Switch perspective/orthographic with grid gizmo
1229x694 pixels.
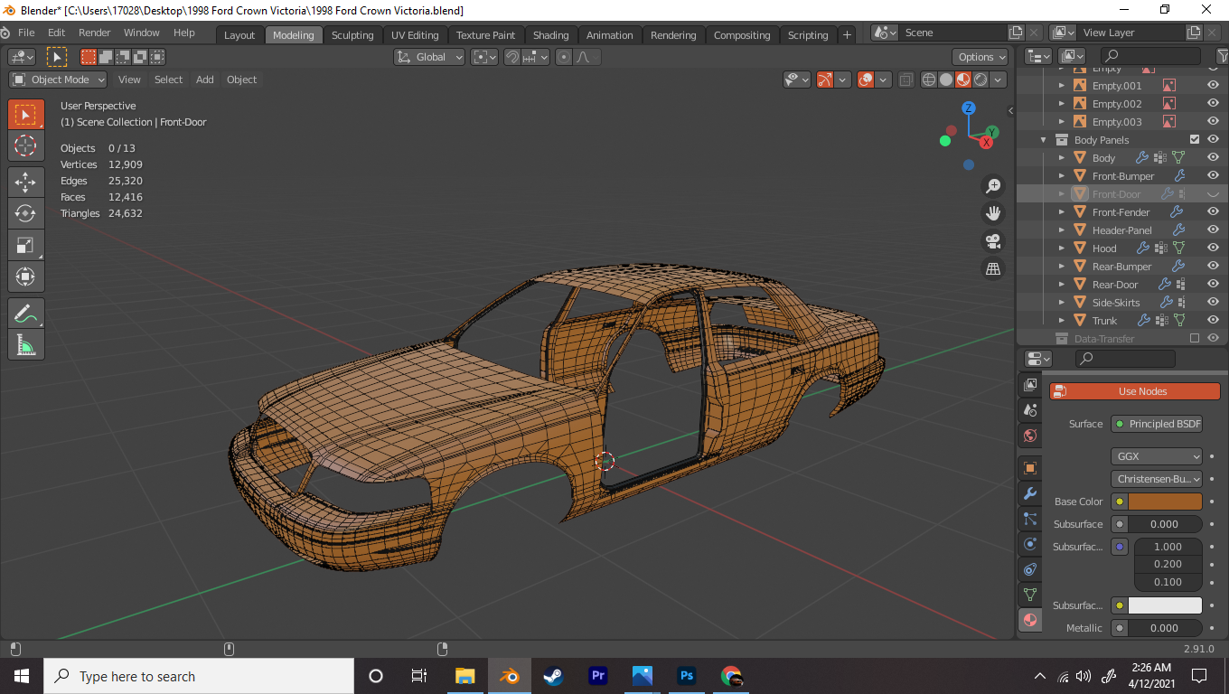993,268
